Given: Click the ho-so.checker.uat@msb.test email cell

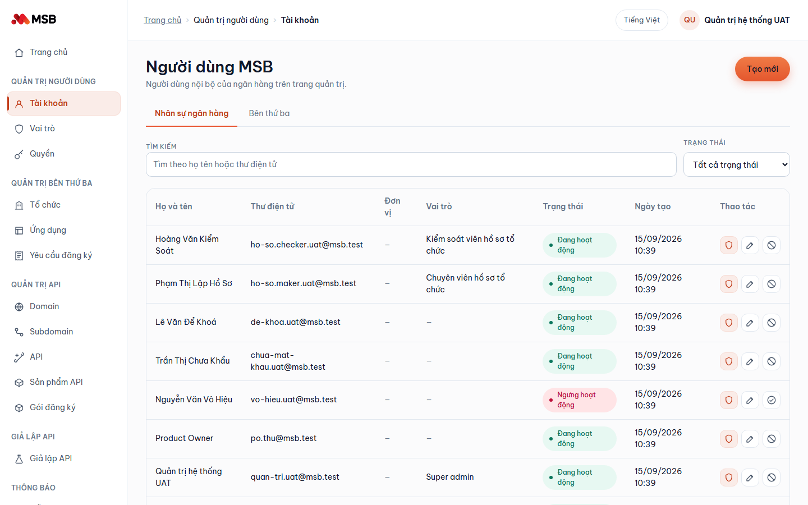Looking at the screenshot, I should click(x=307, y=245).
